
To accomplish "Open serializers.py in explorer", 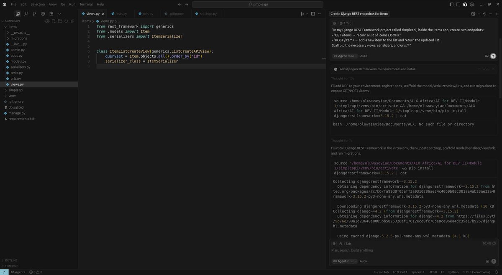I will [x=20, y=67].
